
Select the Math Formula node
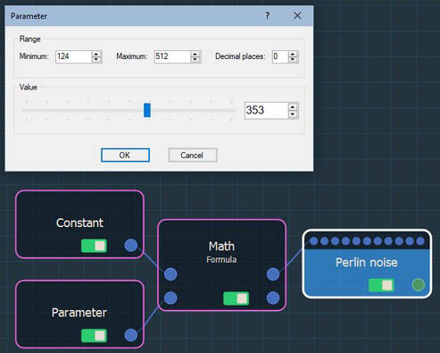[x=221, y=265]
